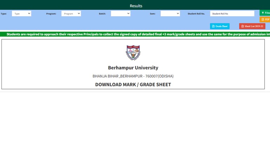The height and width of the screenshot is (151, 270).
Task: Expand the Batch dropdown
Action: pyautogui.click(x=121, y=14)
